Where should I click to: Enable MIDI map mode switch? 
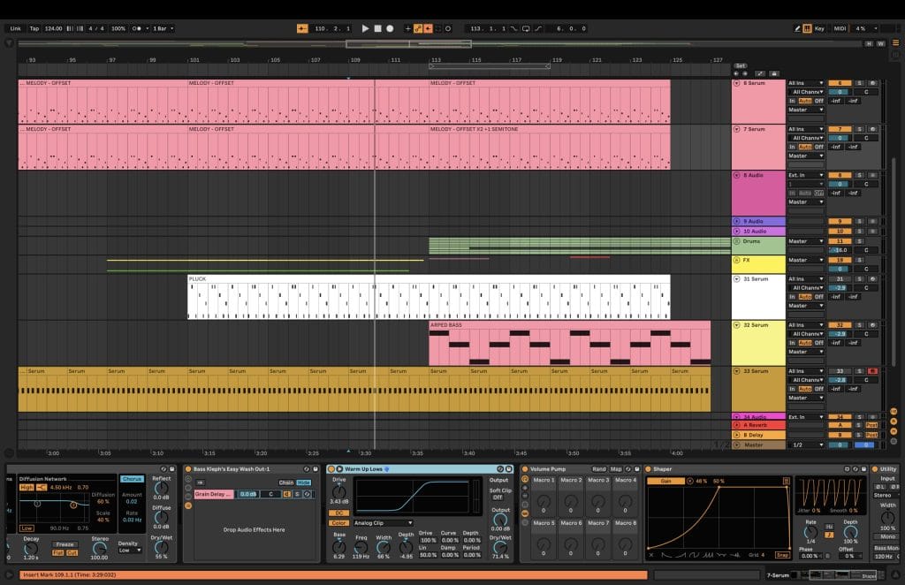point(839,28)
